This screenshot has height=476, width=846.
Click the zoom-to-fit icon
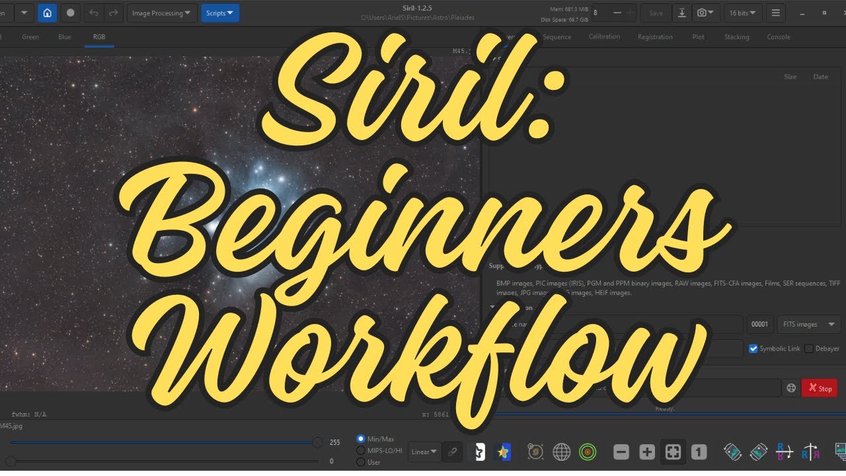pyautogui.click(x=673, y=452)
